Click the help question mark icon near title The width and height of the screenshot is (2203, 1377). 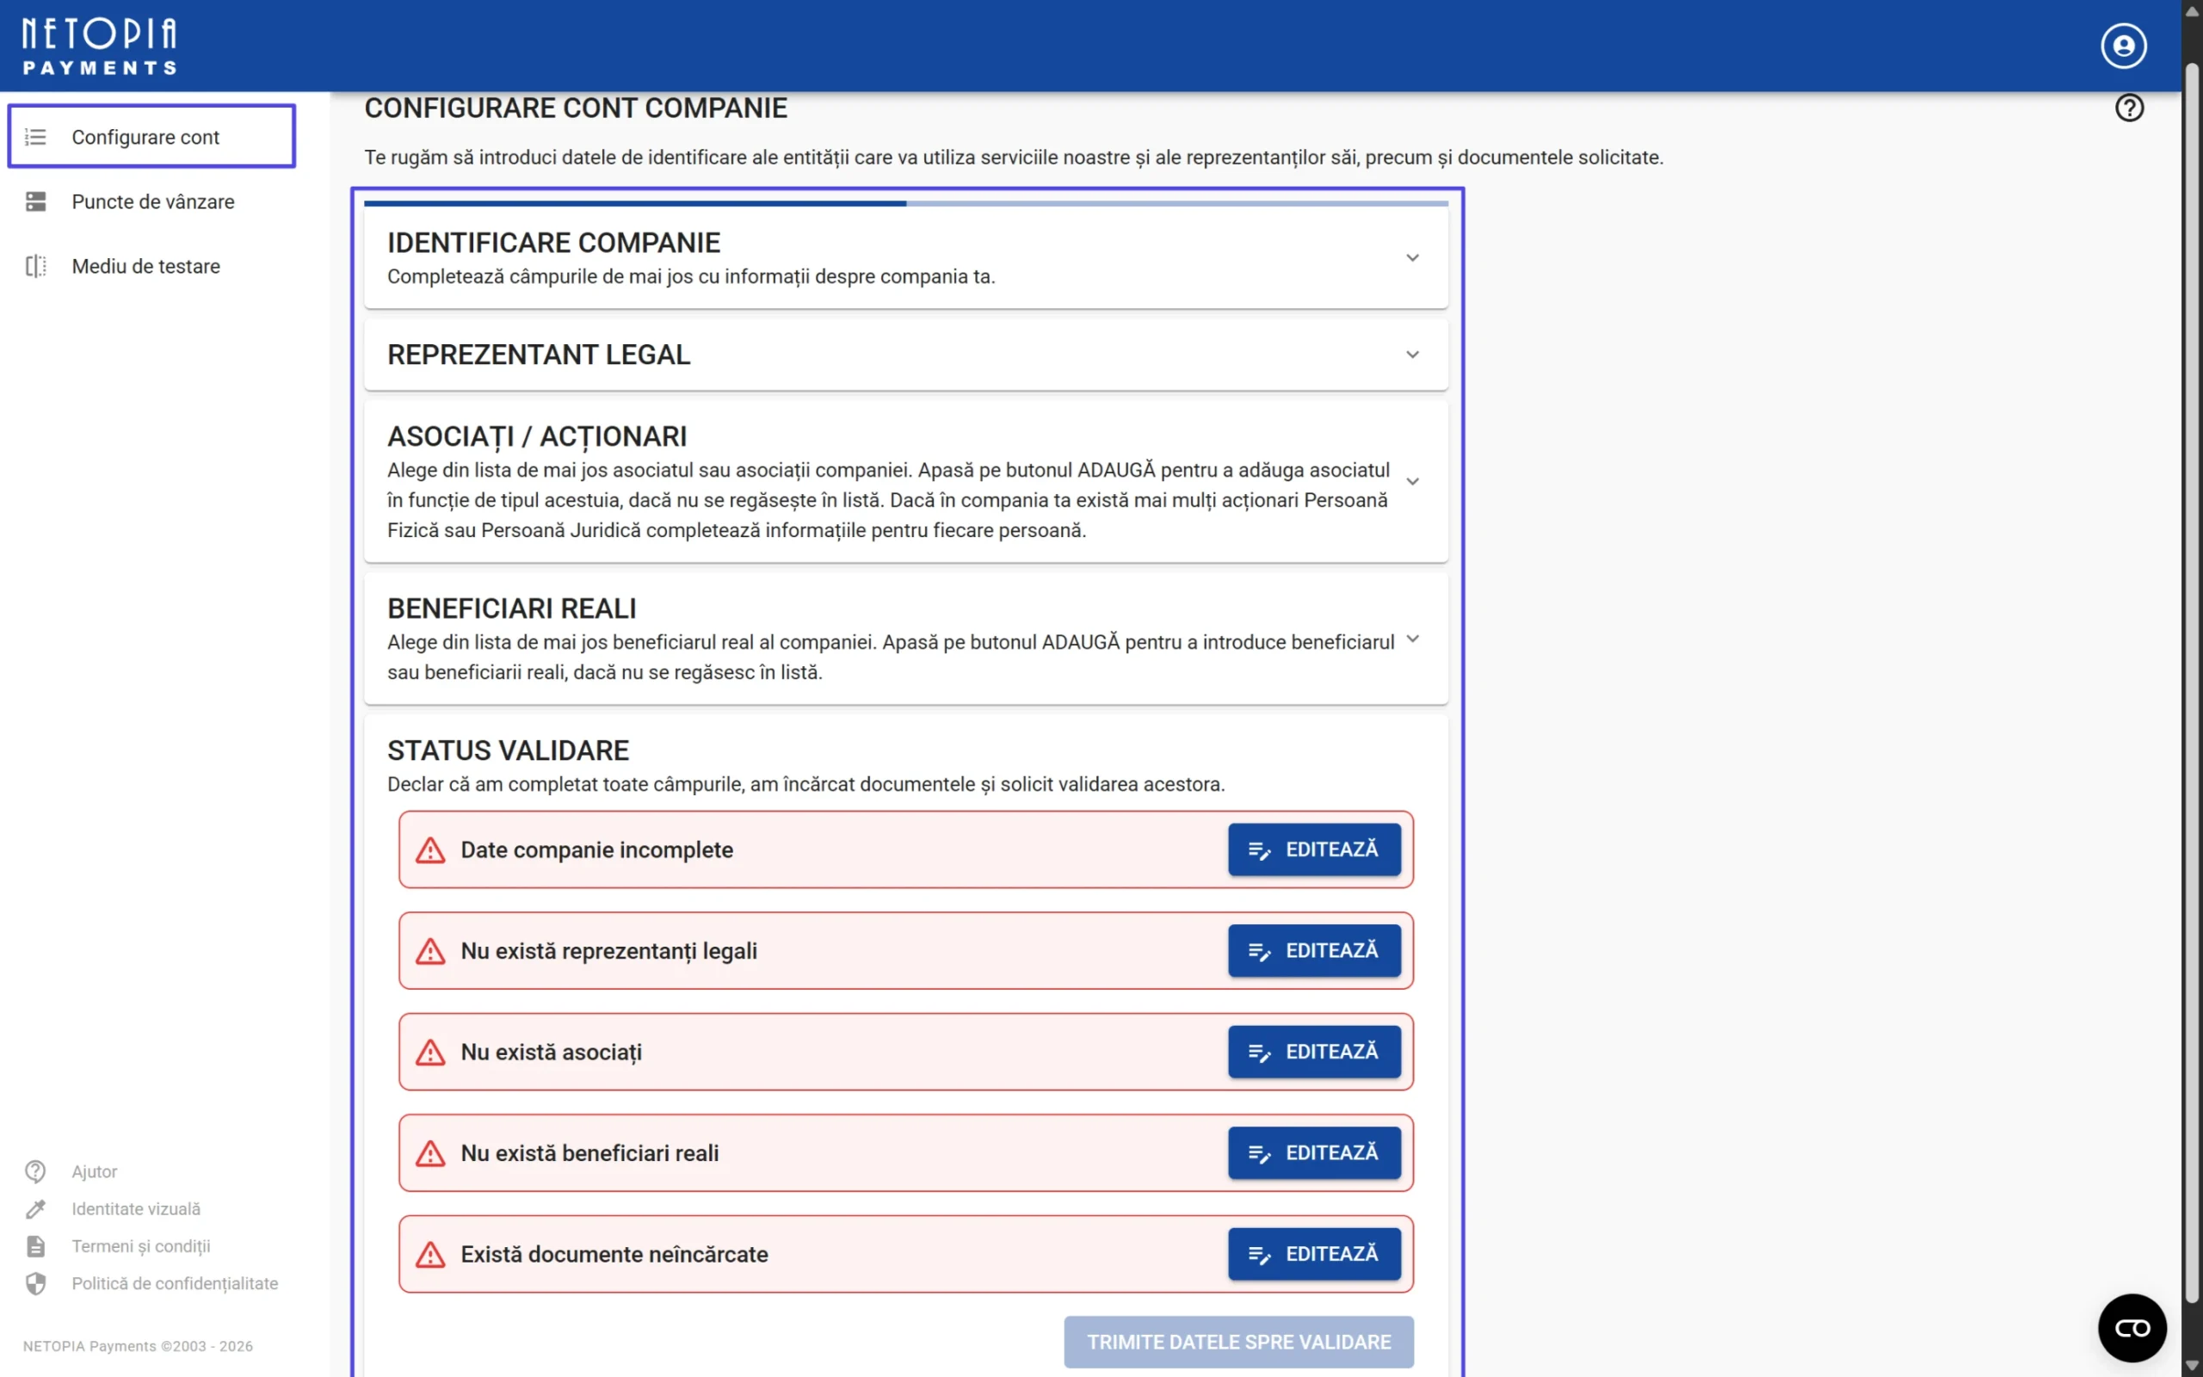2128,108
